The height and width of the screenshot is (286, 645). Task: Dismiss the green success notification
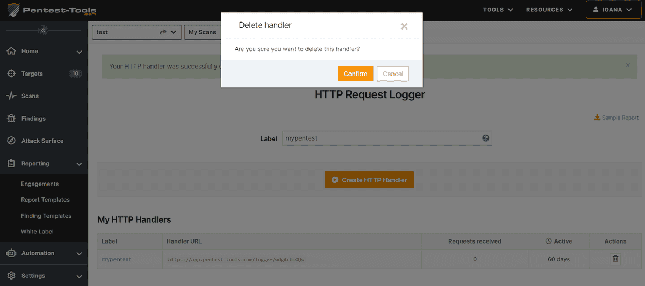tap(628, 65)
